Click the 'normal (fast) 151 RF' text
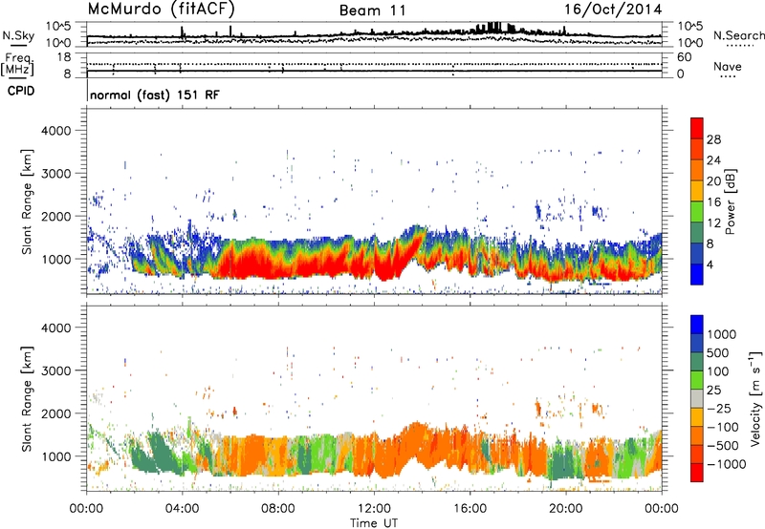 coord(155,95)
